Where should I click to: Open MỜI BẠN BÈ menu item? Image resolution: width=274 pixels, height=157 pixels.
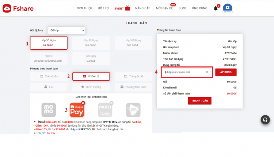pyautogui.click(x=164, y=8)
